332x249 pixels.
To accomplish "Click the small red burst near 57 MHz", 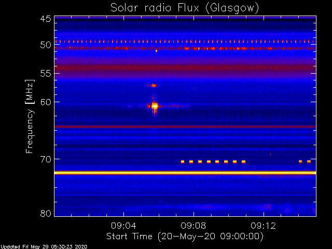I will (154, 86).
